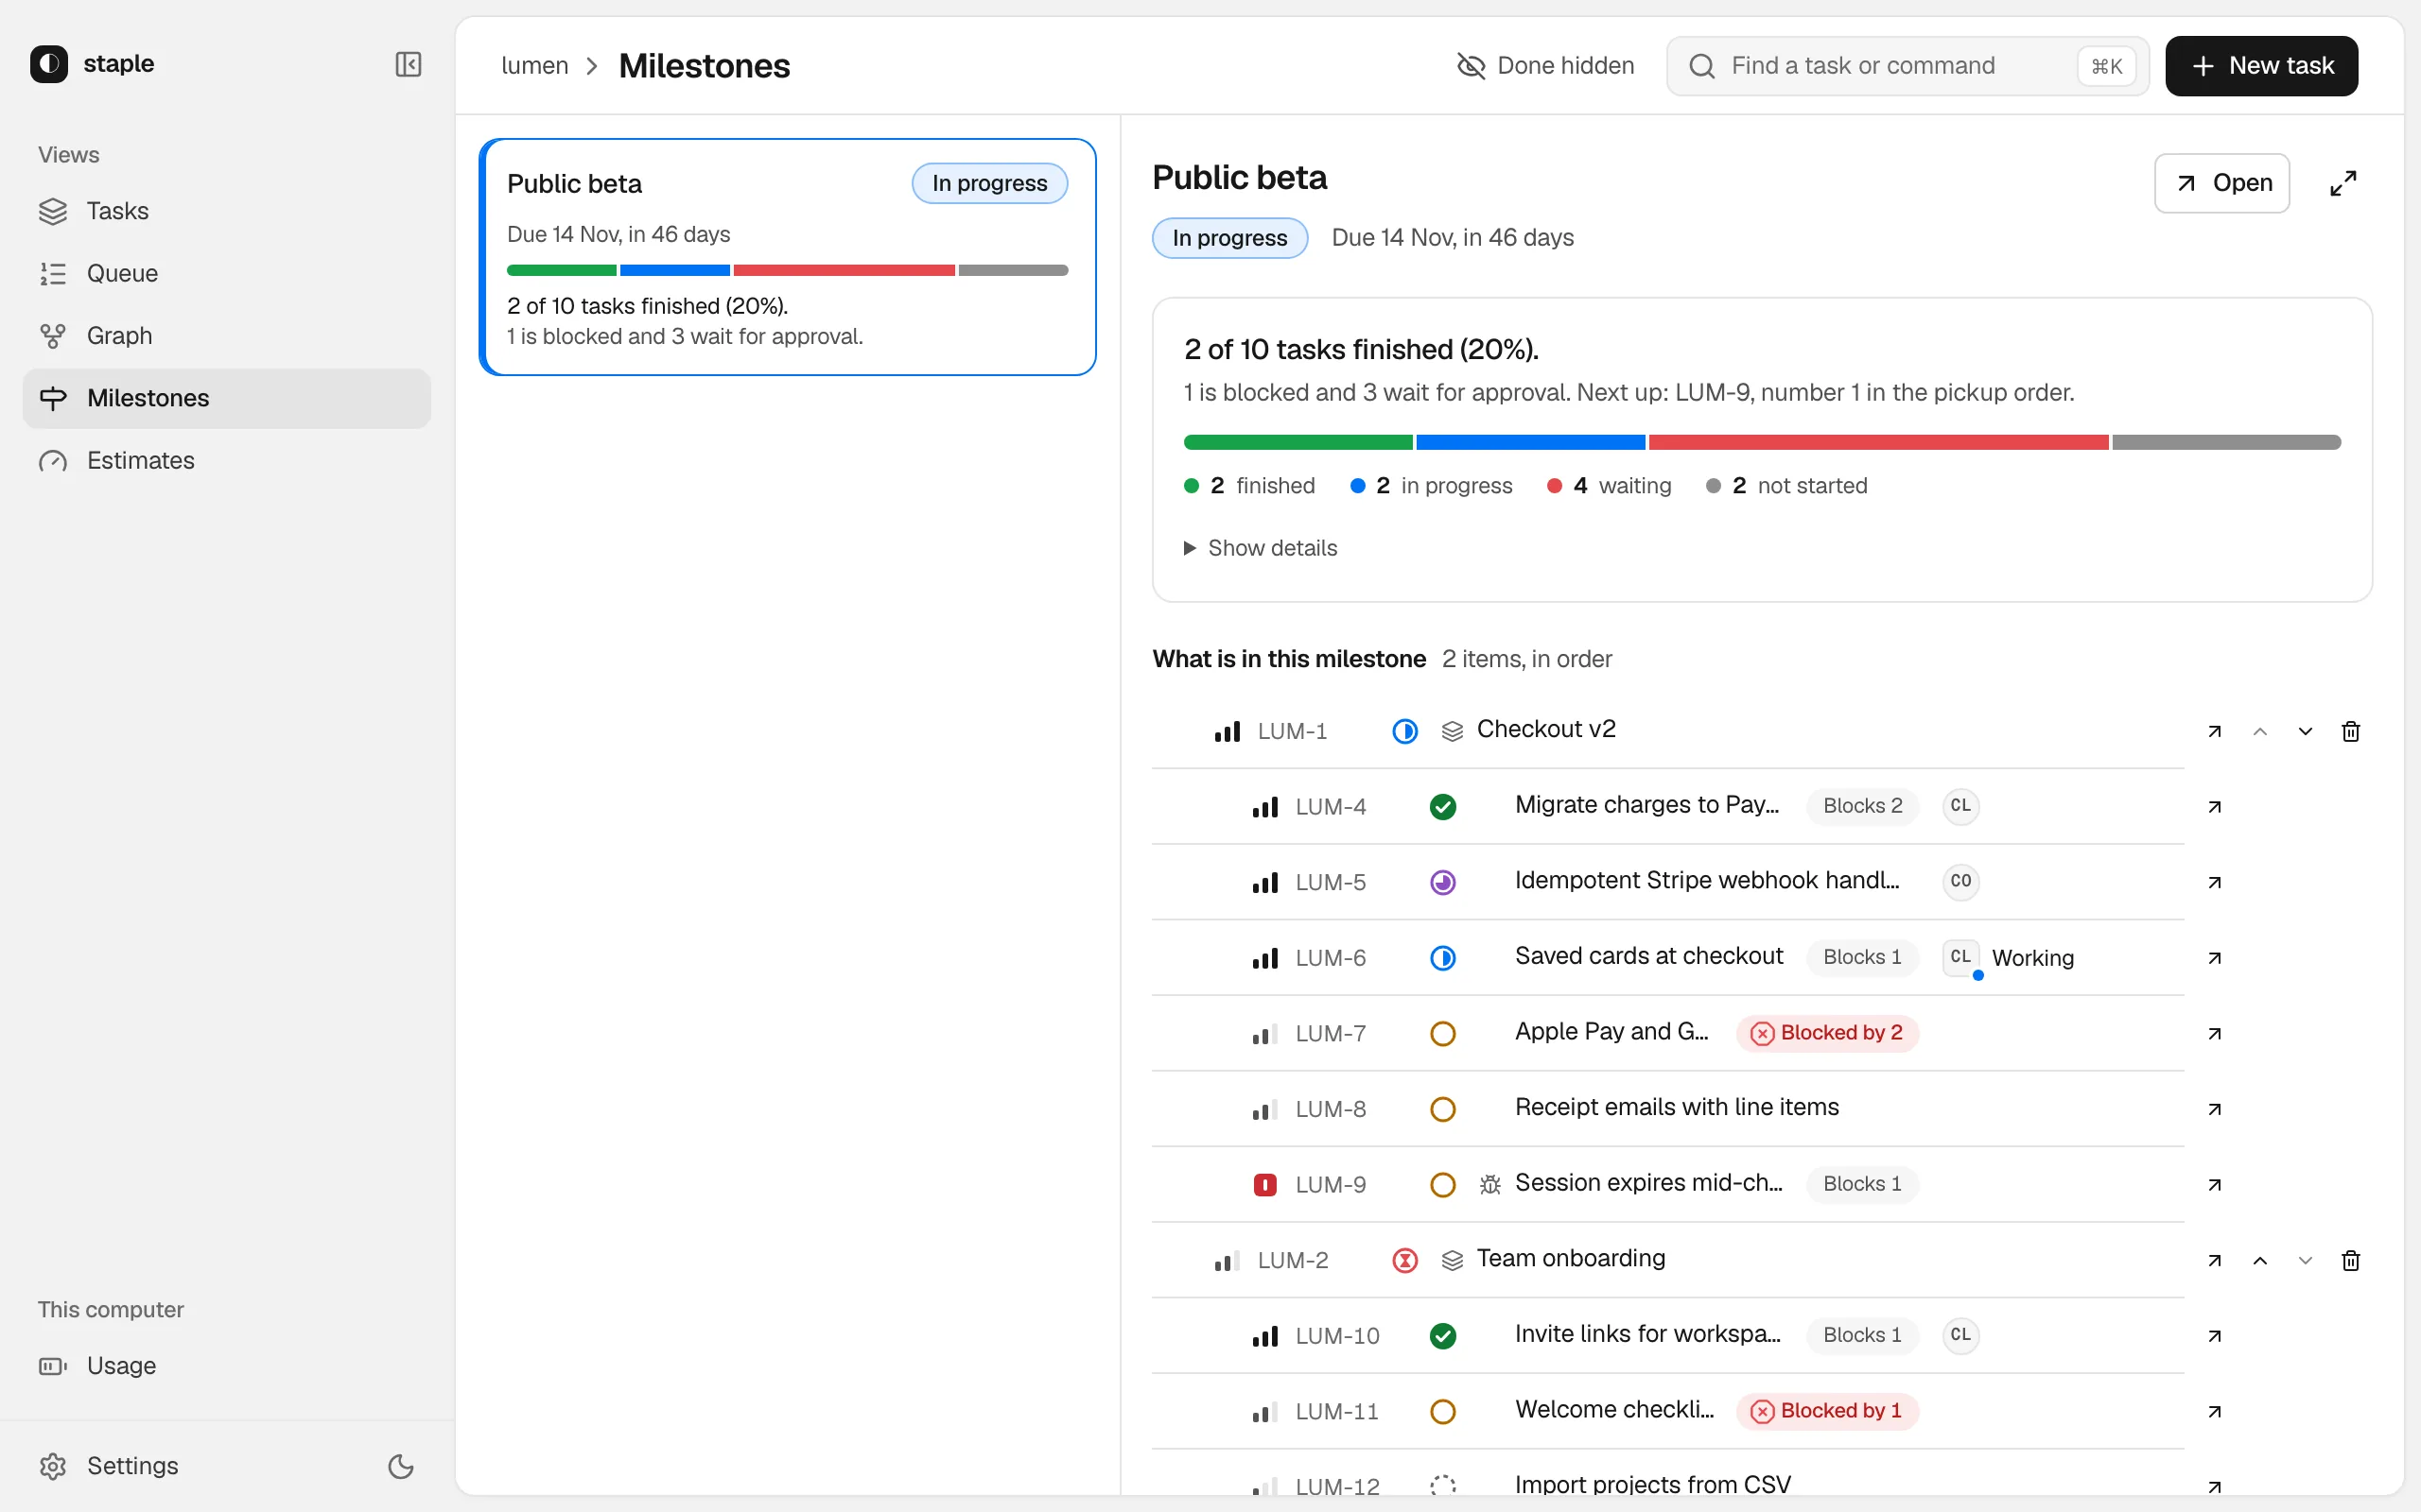Expand milestone detail to full view
This screenshot has width=2421, height=1512.
(2343, 183)
